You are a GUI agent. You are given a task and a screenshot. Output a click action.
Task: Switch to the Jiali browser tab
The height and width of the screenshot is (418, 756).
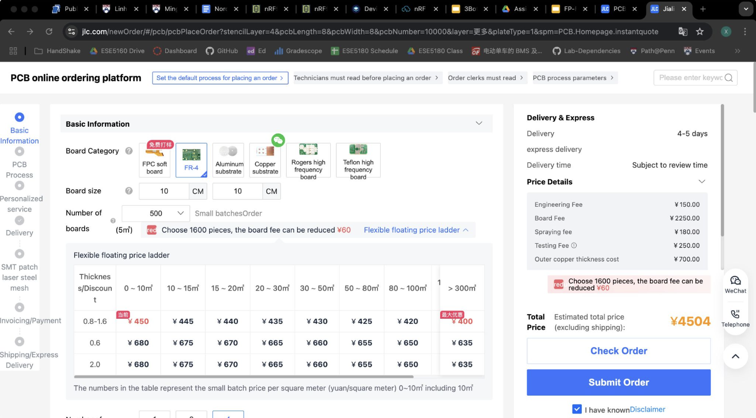click(x=668, y=9)
